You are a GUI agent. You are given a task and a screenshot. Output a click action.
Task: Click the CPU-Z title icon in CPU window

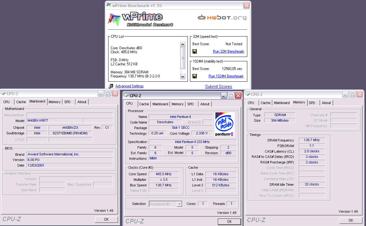coord(126,95)
